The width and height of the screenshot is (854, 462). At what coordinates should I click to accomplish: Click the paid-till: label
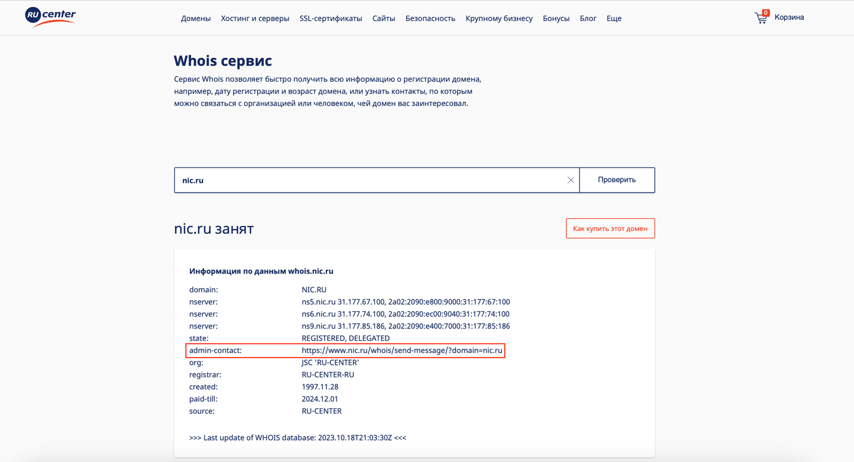[204, 399]
